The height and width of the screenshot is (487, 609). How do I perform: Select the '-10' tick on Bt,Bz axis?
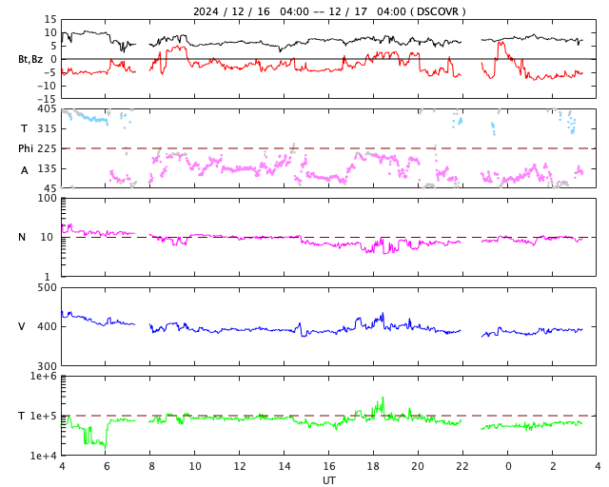pyautogui.click(x=47, y=86)
